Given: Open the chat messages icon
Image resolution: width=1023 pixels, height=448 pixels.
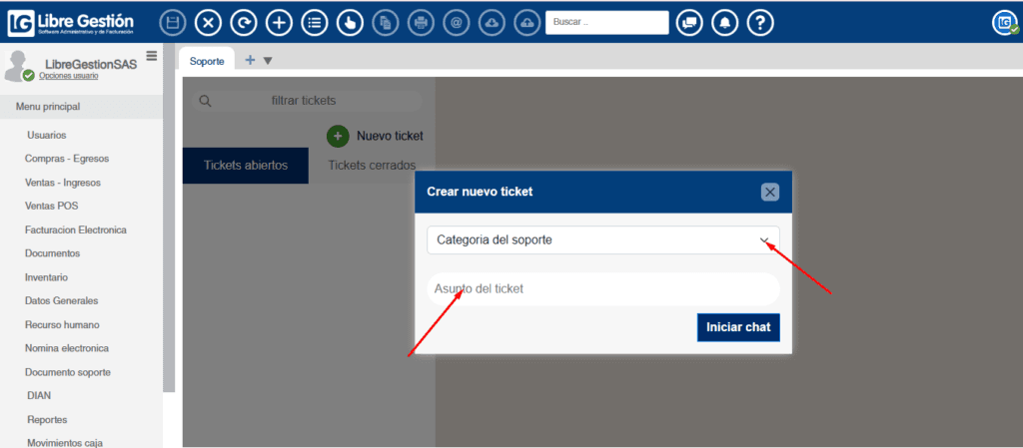Looking at the screenshot, I should (x=689, y=22).
